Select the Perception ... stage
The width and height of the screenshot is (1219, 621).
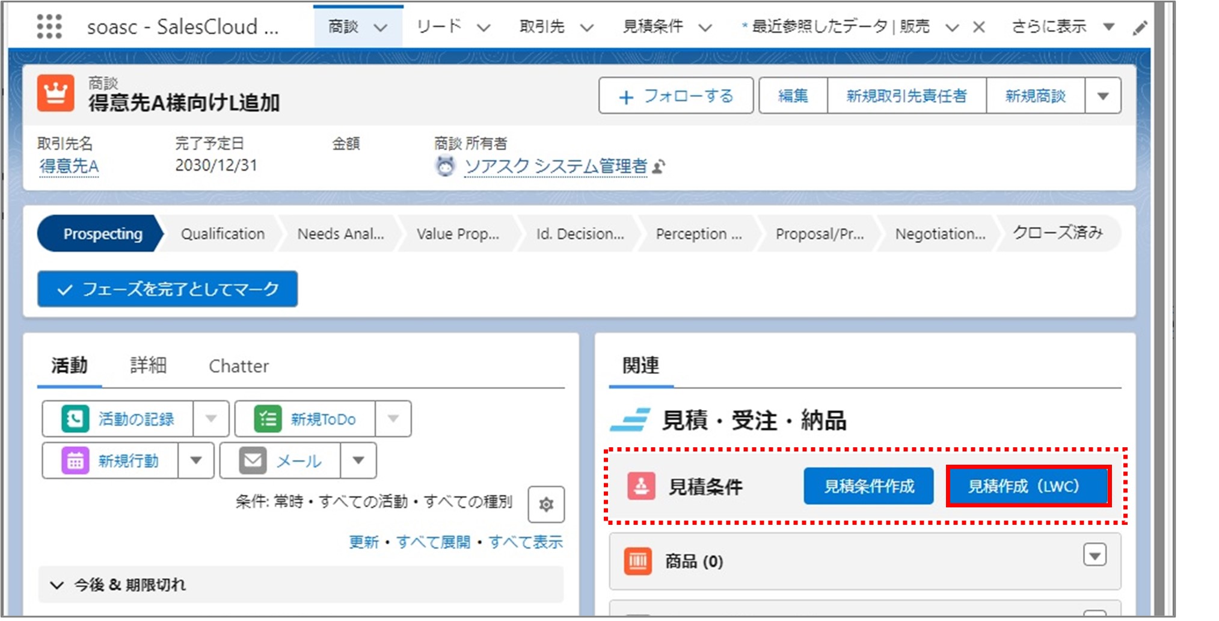699,234
